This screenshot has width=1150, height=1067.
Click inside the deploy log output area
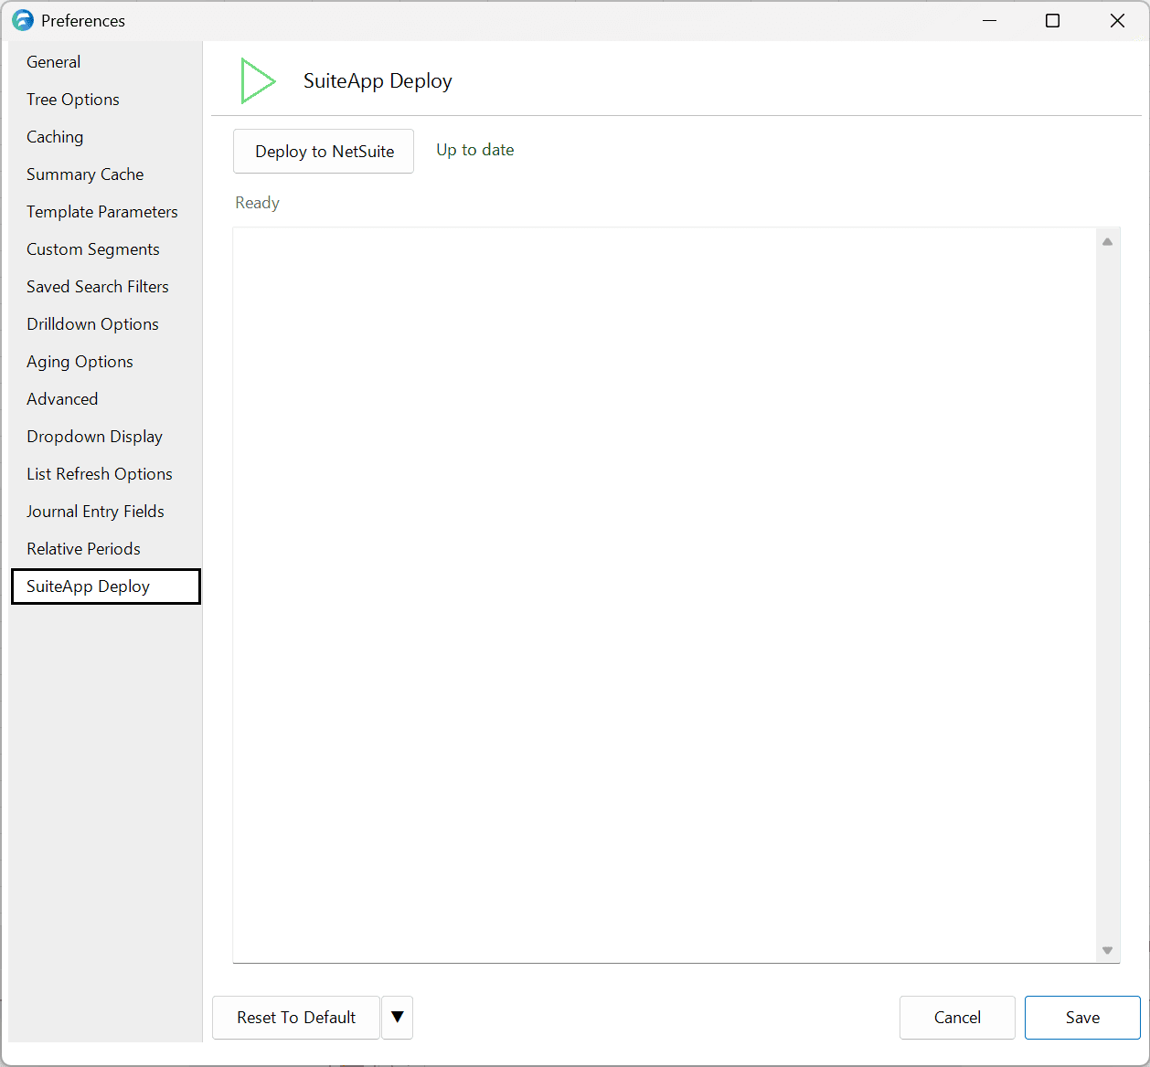[665, 595]
